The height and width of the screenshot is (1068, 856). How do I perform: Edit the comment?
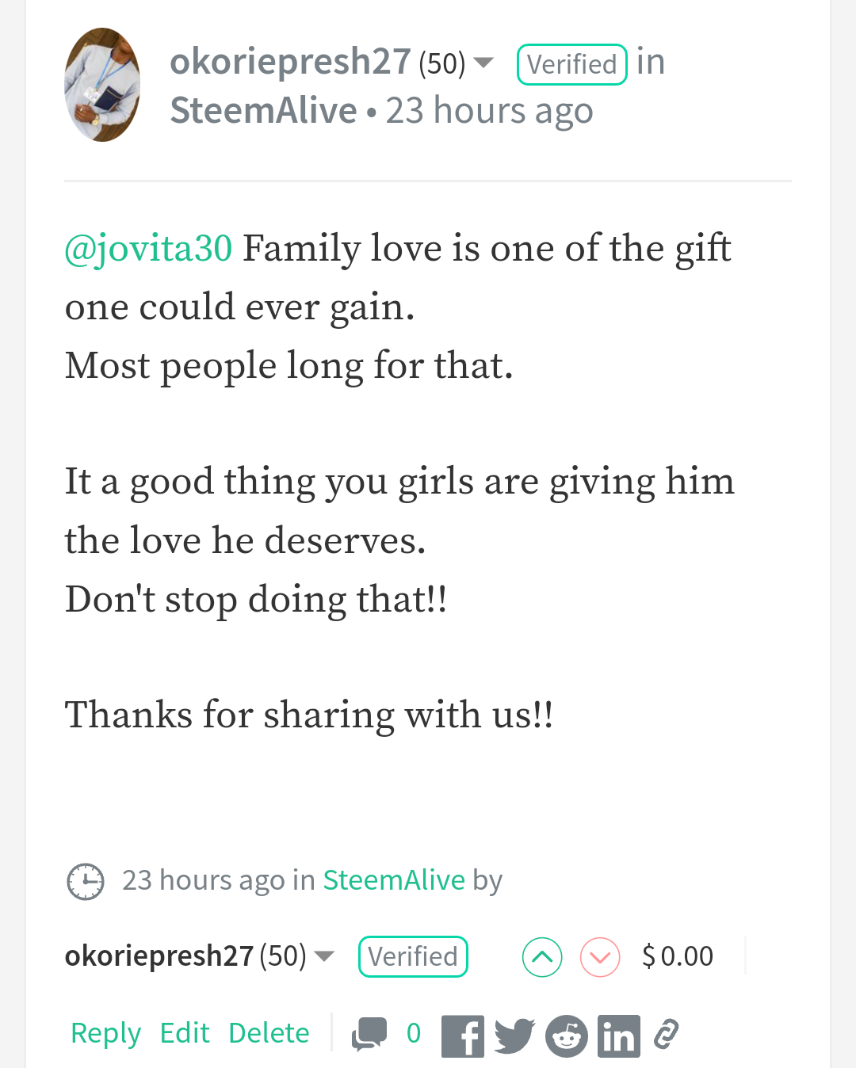[185, 1033]
